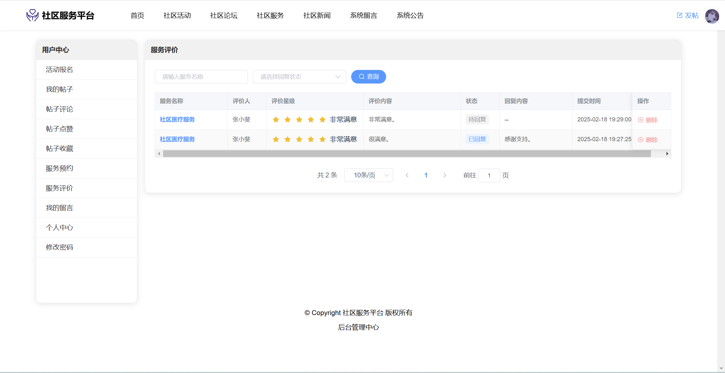Click the previous page arrow

click(x=407, y=175)
